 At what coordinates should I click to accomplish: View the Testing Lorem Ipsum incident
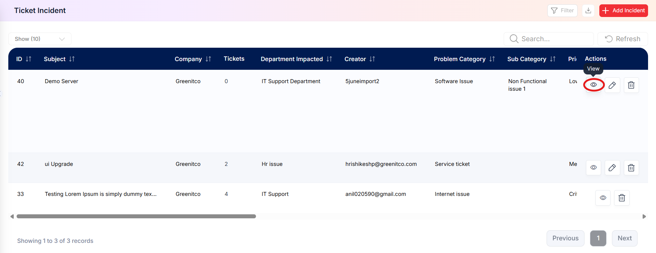[x=603, y=198]
